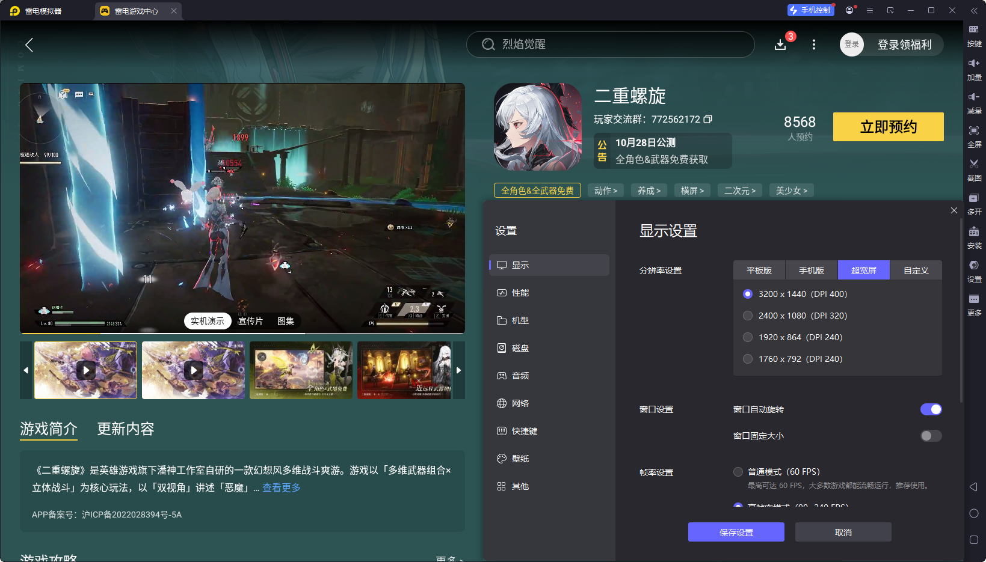Choose the 2400 x 1080 resolution option
This screenshot has width=986, height=562.
coord(747,316)
